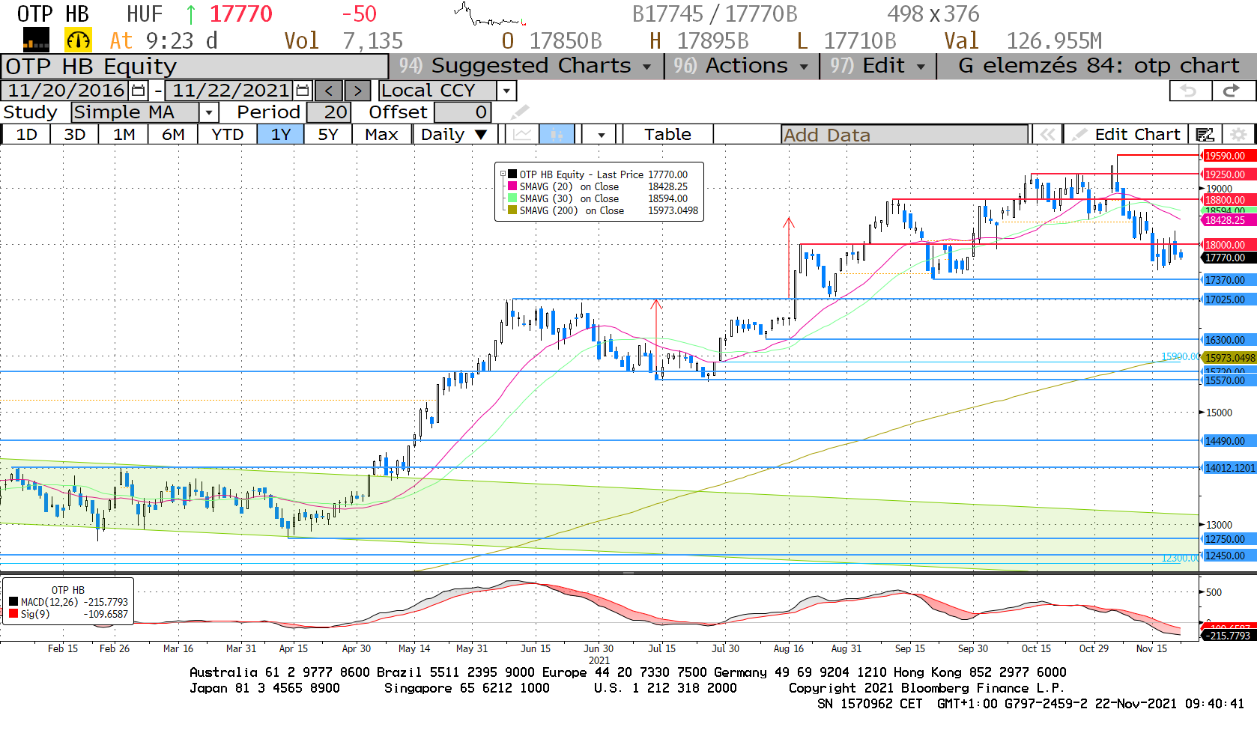Click the 15973.0498 SMAVG 200 value label
This screenshot has height=736, width=1257.
(x=1229, y=358)
